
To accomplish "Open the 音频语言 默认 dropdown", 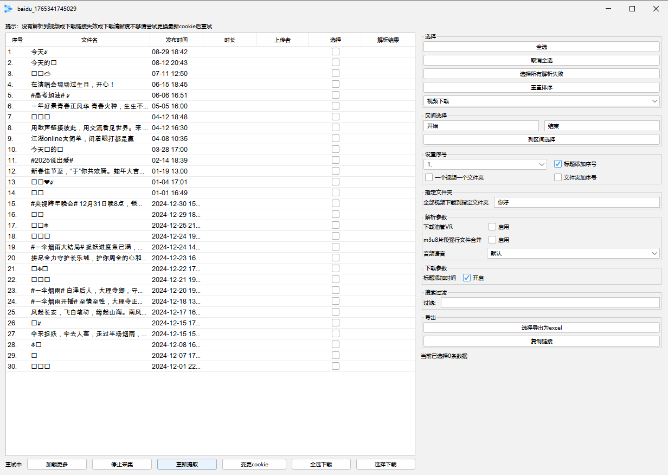I will tap(573, 253).
